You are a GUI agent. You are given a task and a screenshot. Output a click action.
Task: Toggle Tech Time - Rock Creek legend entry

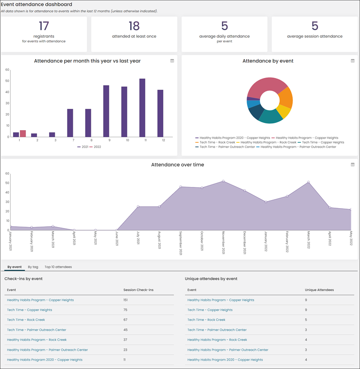[x=215, y=142]
